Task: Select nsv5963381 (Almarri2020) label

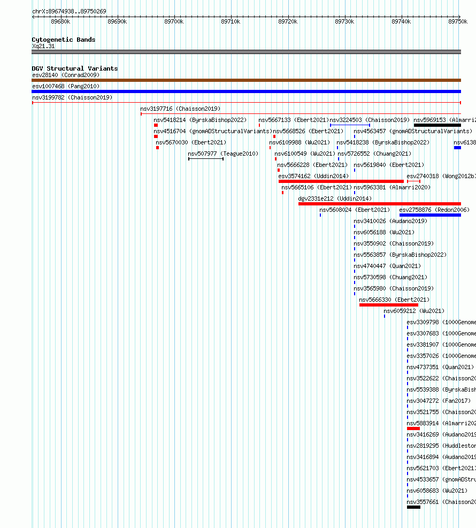Action: tap(392, 188)
